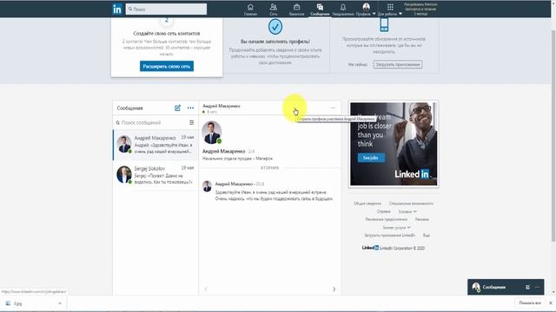
Task: Click Специальные возможности footer link
Action: pos(411,204)
